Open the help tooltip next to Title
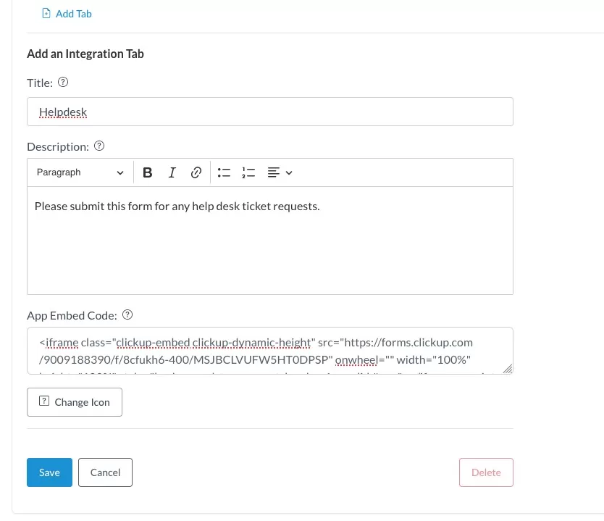The height and width of the screenshot is (521, 604). coord(63,83)
